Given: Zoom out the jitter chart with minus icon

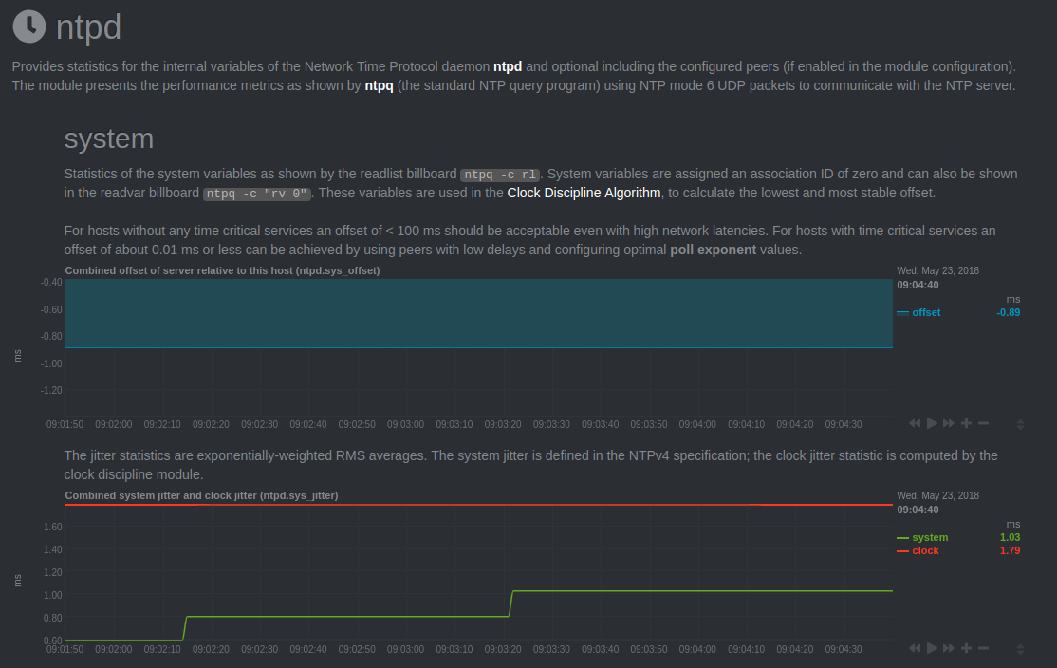Looking at the screenshot, I should (984, 648).
